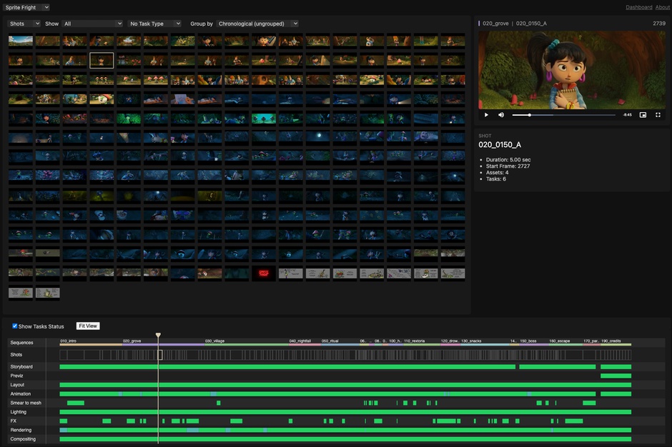Image resolution: width=672 pixels, height=447 pixels.
Task: Select the red title logo thumbnail
Action: [264, 273]
